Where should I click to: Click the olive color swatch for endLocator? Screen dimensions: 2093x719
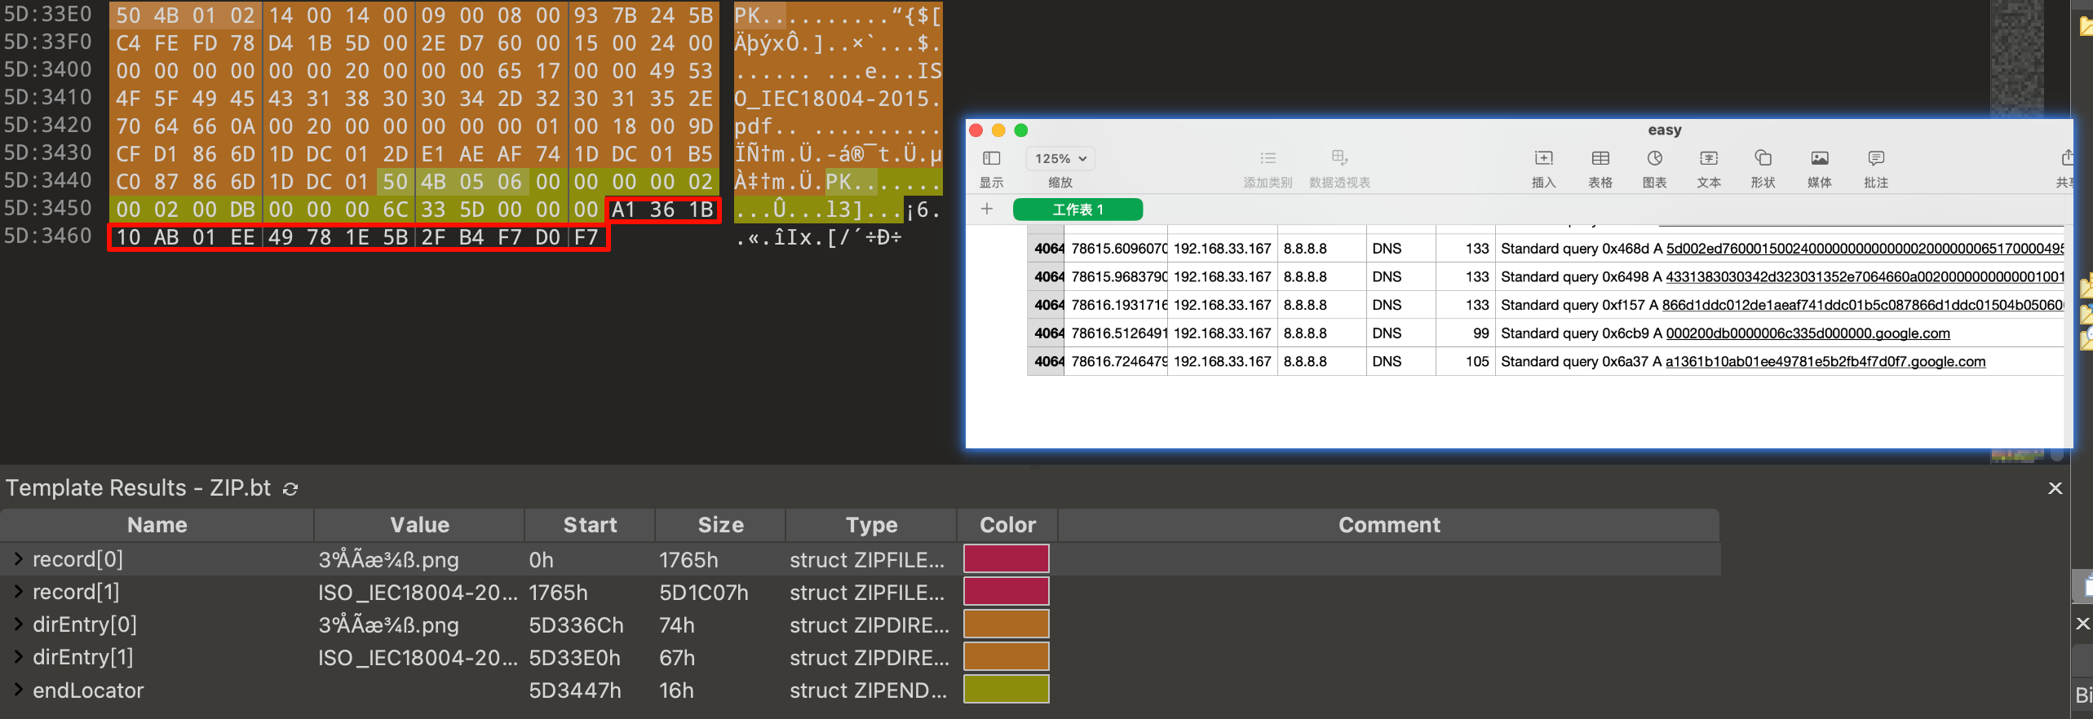point(1006,690)
